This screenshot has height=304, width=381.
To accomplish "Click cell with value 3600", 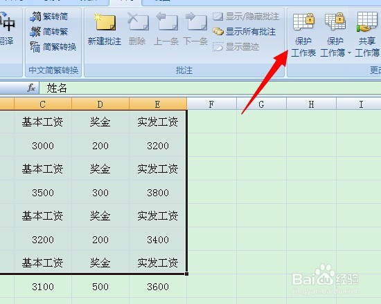I will click(158, 287).
